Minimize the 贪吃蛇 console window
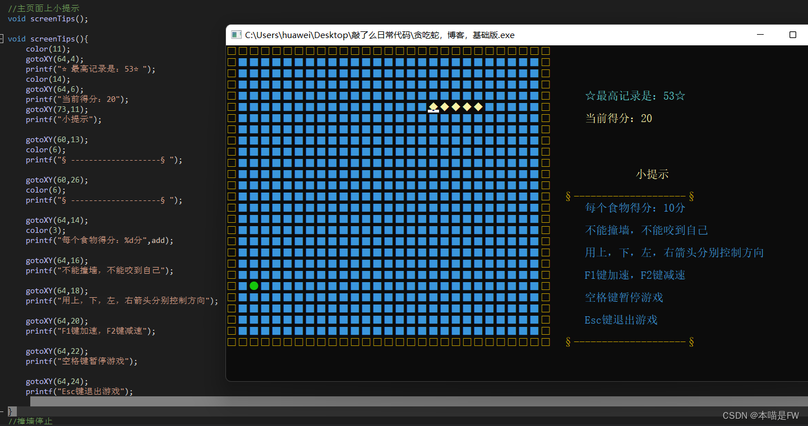Image resolution: width=808 pixels, height=426 pixels. pos(760,35)
